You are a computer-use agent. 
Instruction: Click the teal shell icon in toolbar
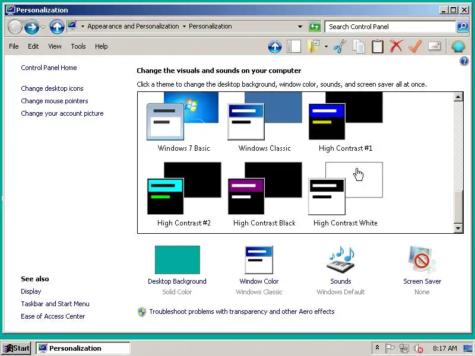pyautogui.click(x=458, y=47)
